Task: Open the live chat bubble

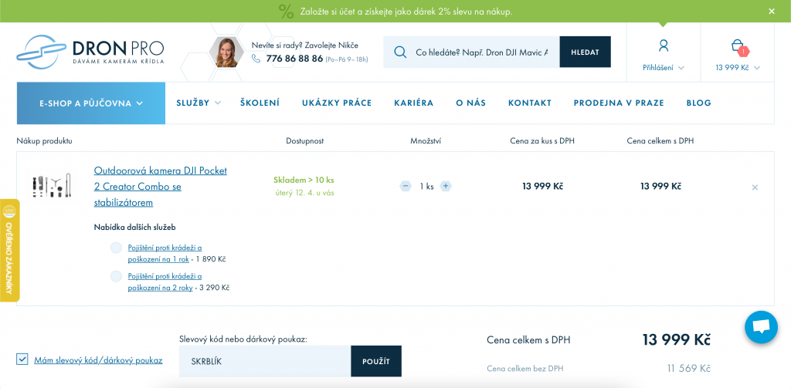Action: 761,327
